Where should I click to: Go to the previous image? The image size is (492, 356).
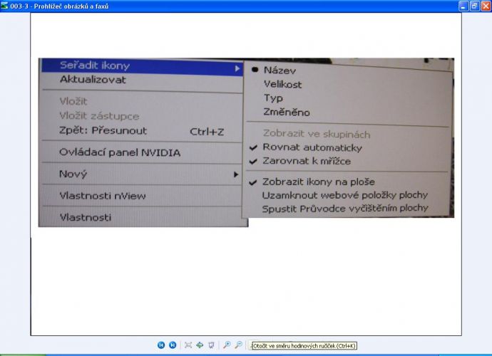pyautogui.click(x=161, y=345)
